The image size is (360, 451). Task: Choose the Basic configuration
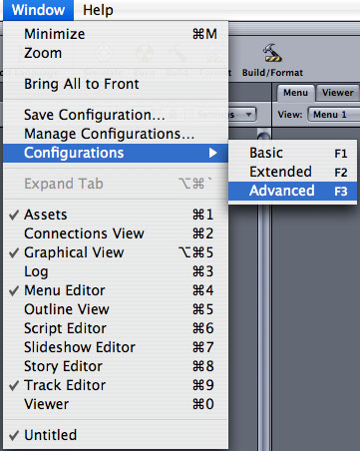(x=292, y=153)
